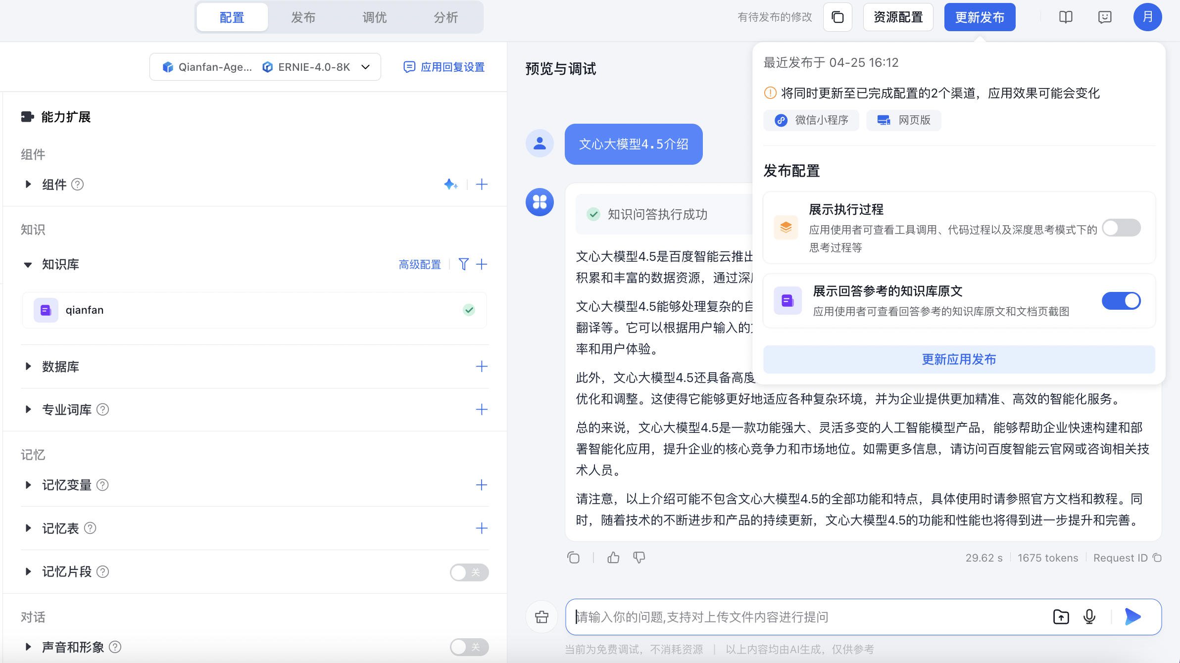
Task: Send the message with the arrow icon
Action: point(1132,617)
